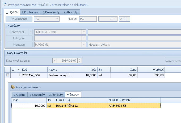The width and height of the screenshot is (181, 123).
Task: Tick the checkbox for the ZESTAW_OGR row
Action: tap(7, 76)
